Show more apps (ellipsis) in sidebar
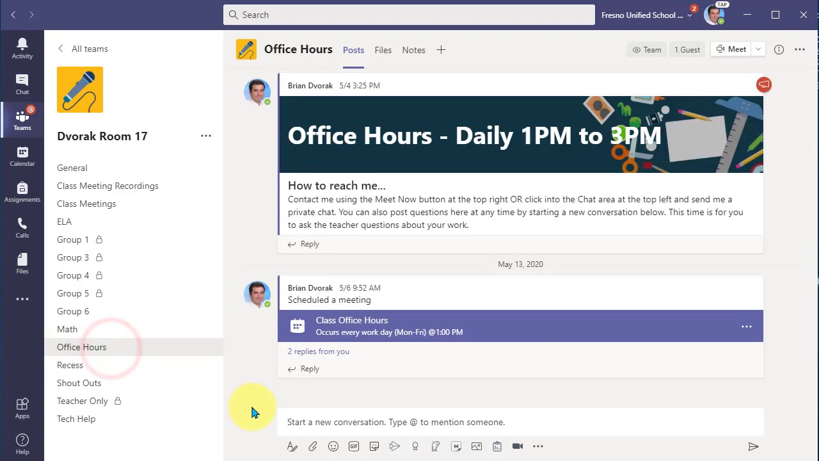Screen dimensions: 819x461 [22, 299]
